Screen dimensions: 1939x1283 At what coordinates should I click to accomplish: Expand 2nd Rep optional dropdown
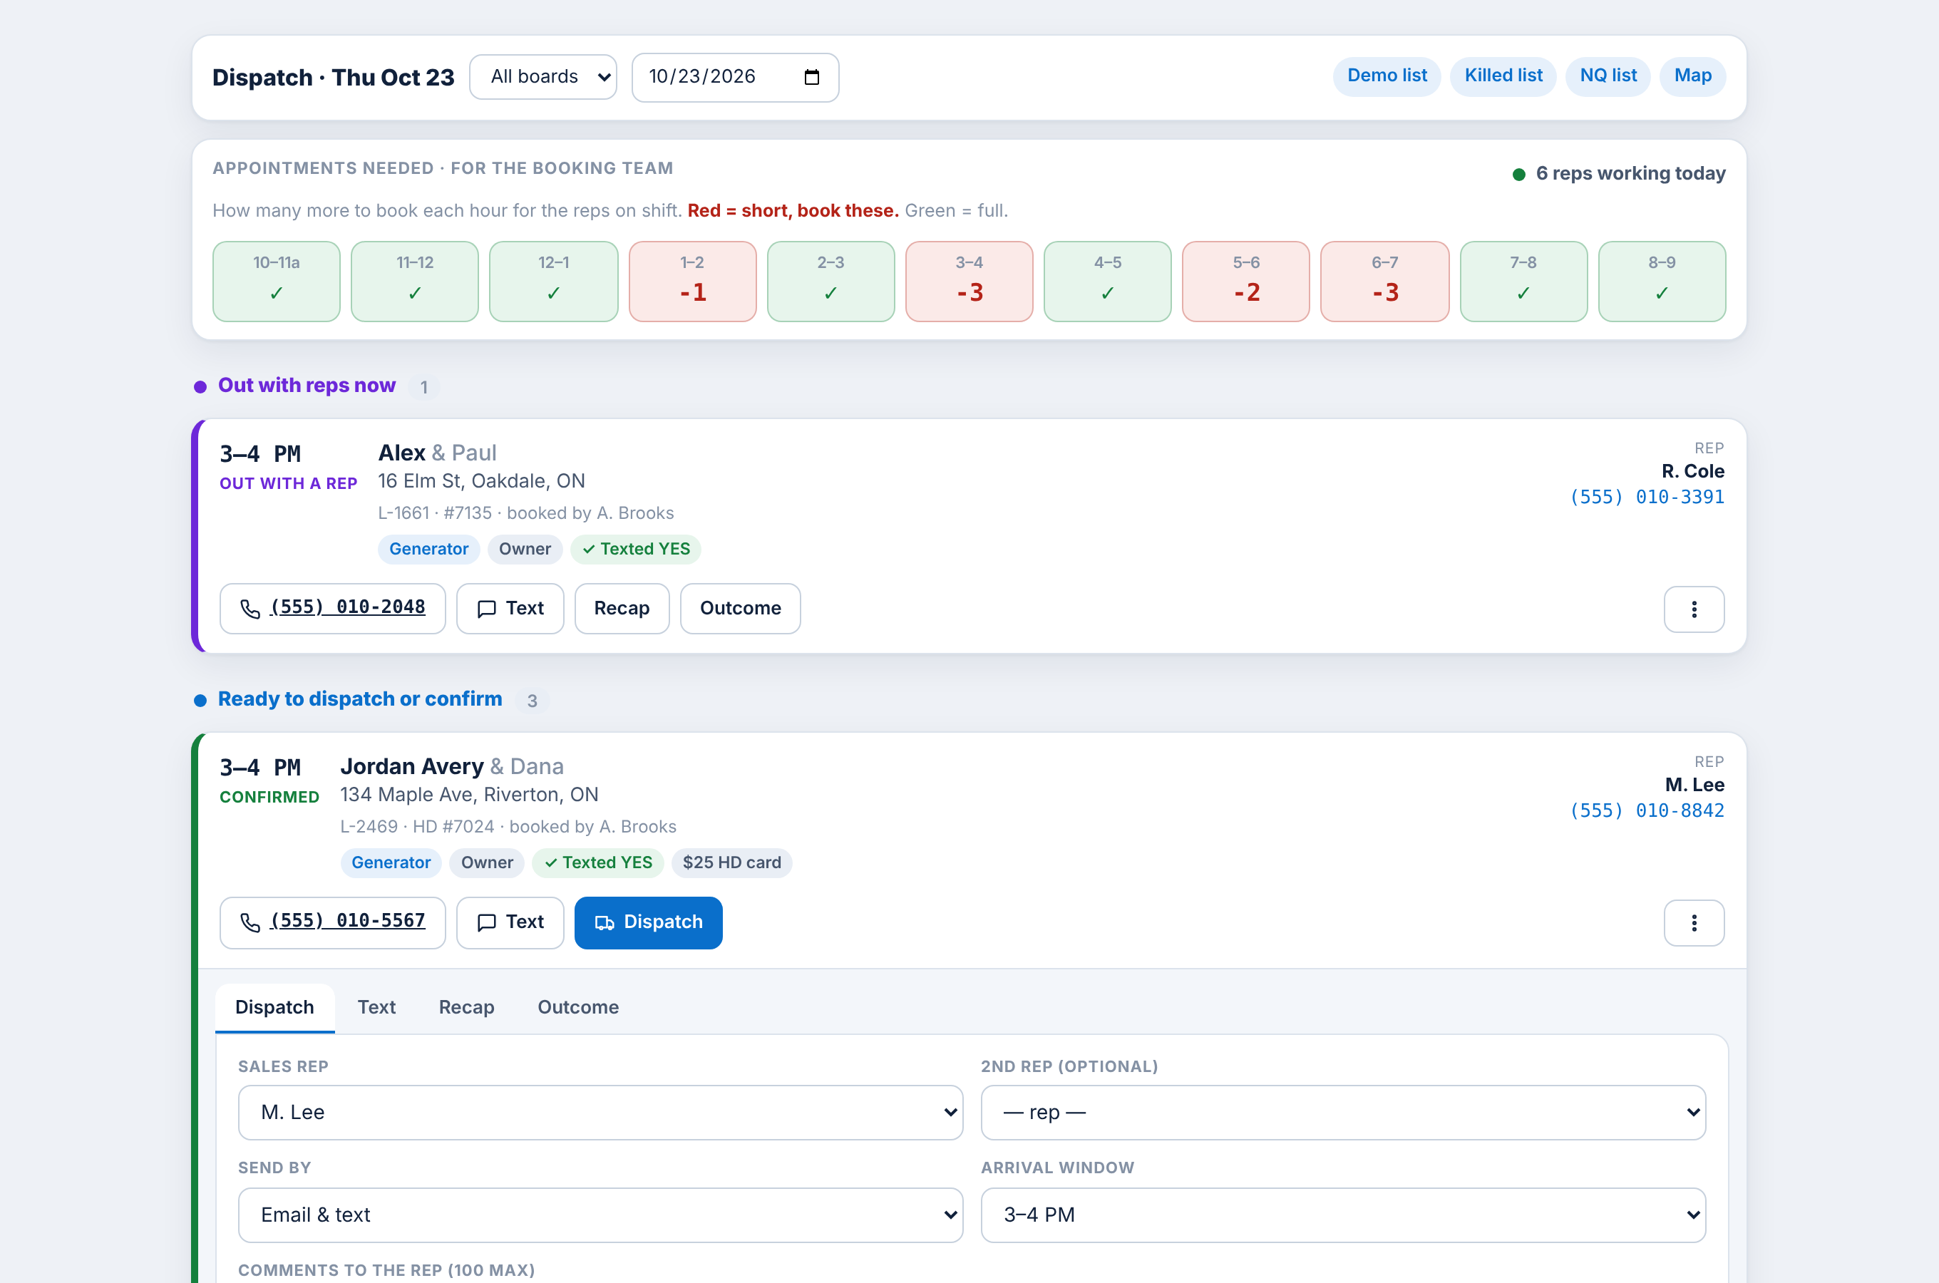coord(1342,1112)
